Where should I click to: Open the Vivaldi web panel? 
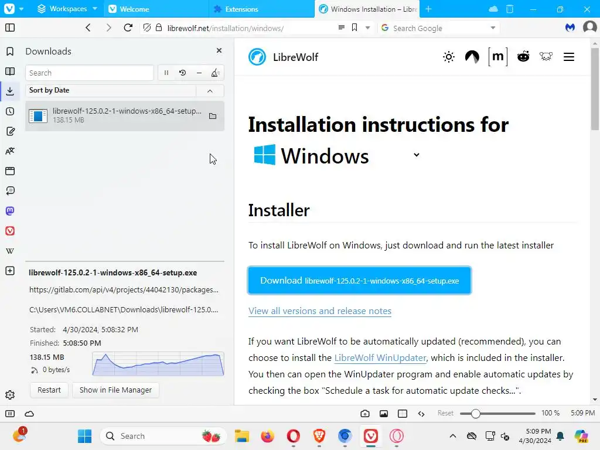(10, 231)
